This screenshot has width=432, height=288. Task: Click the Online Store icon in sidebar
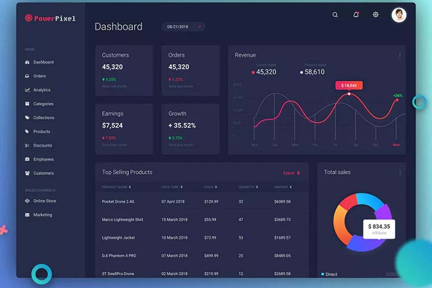tap(27, 201)
